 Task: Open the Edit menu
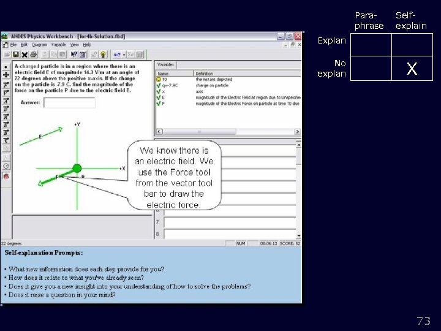(x=24, y=45)
